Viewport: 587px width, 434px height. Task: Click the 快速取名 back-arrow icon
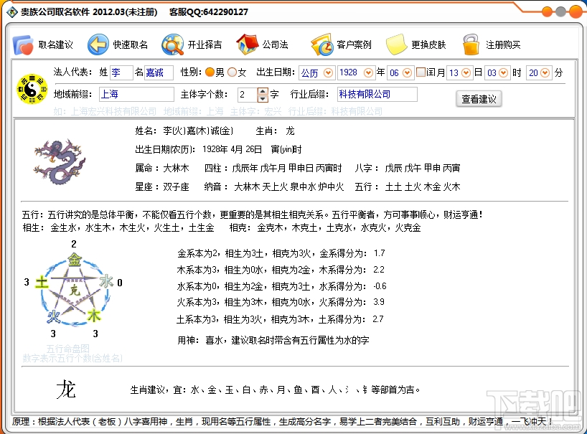pyautogui.click(x=98, y=44)
